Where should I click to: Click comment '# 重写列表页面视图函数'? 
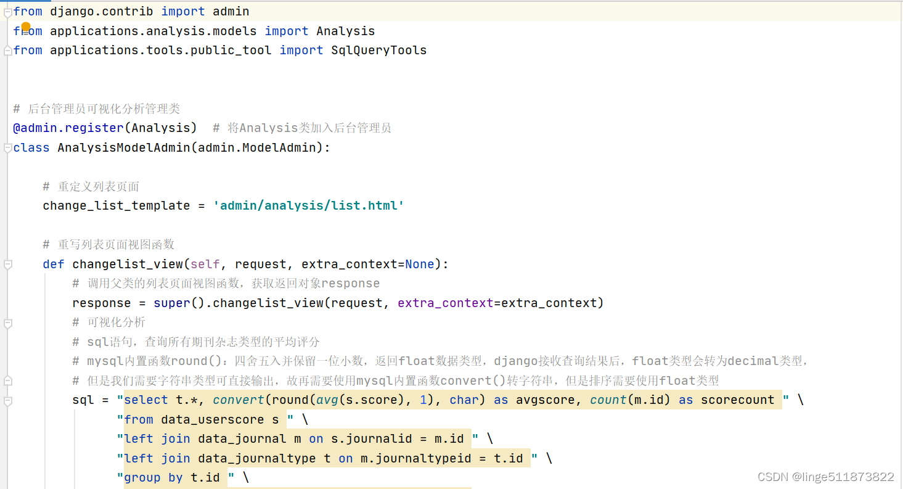108,244
